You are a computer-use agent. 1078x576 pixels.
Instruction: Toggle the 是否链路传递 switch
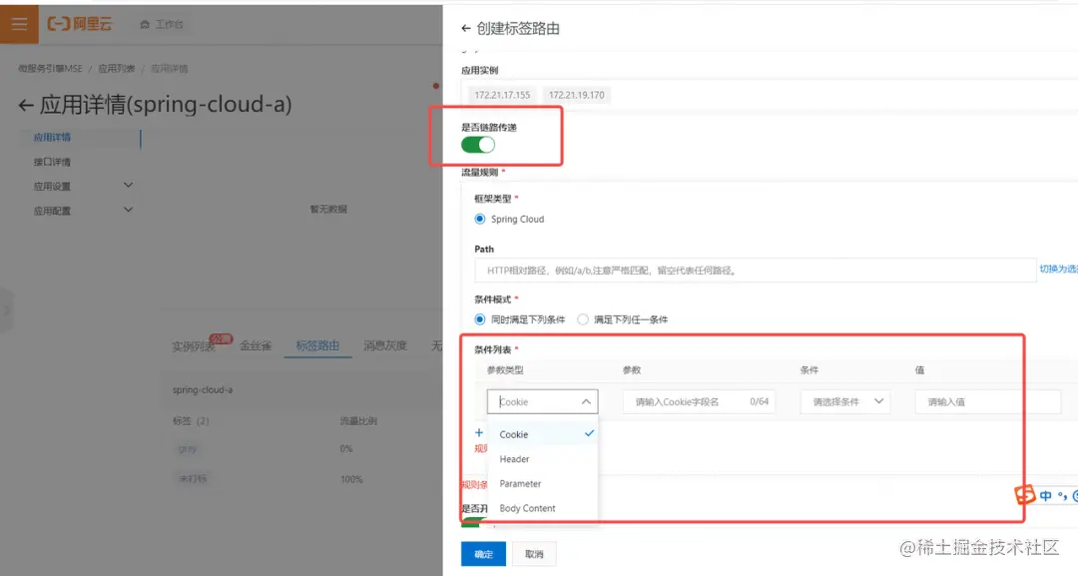coord(478,145)
